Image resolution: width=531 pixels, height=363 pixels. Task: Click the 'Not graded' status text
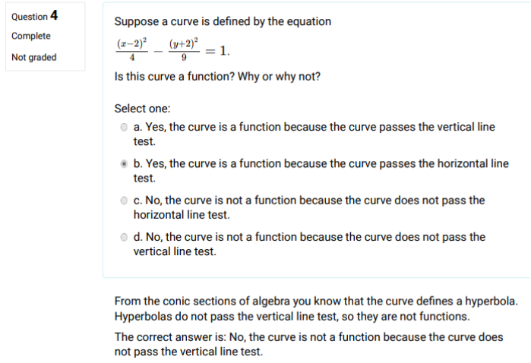point(34,57)
